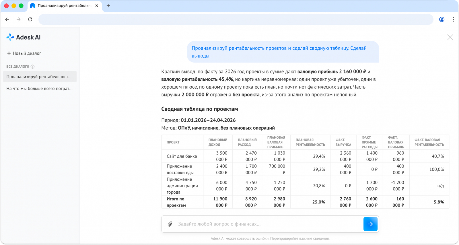Go back in browser history
459x245 pixels.
click(7, 19)
